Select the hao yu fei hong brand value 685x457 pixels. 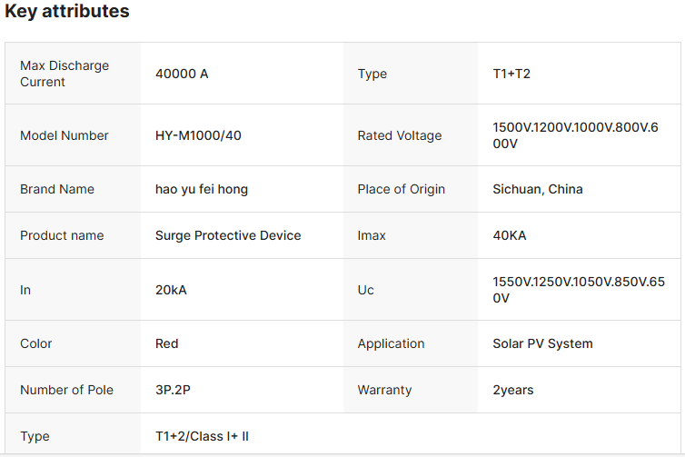point(202,189)
